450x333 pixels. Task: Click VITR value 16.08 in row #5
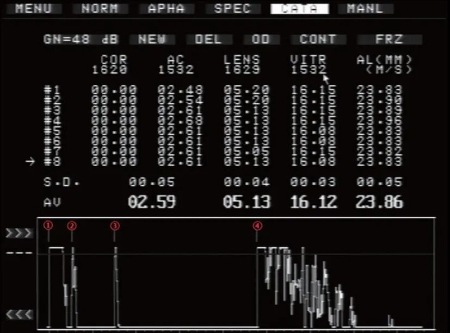tap(313, 131)
